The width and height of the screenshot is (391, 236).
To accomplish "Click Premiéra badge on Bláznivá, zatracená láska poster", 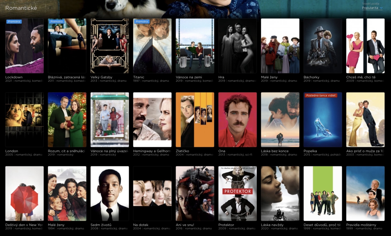I will (57, 21).
